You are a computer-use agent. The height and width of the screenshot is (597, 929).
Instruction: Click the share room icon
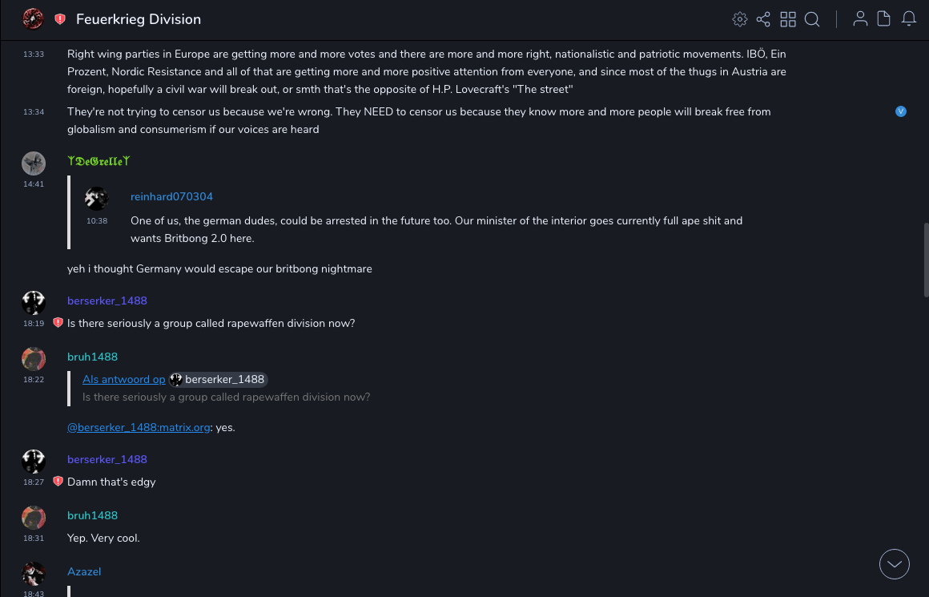point(763,19)
